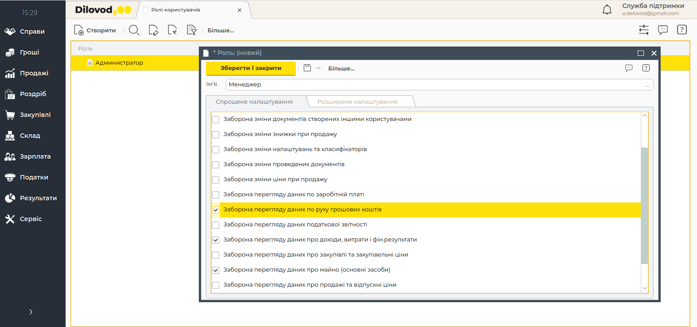Viewport: 697px width, 327px height.
Task: Open the Сервіс sidebar section
Action: (31, 219)
